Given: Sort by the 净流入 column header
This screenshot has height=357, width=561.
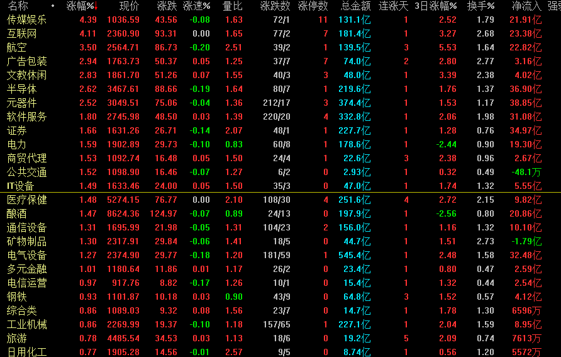Looking at the screenshot, I should [526, 6].
